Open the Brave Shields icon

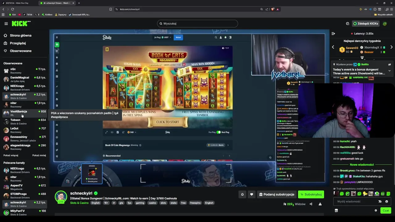tap(273, 9)
